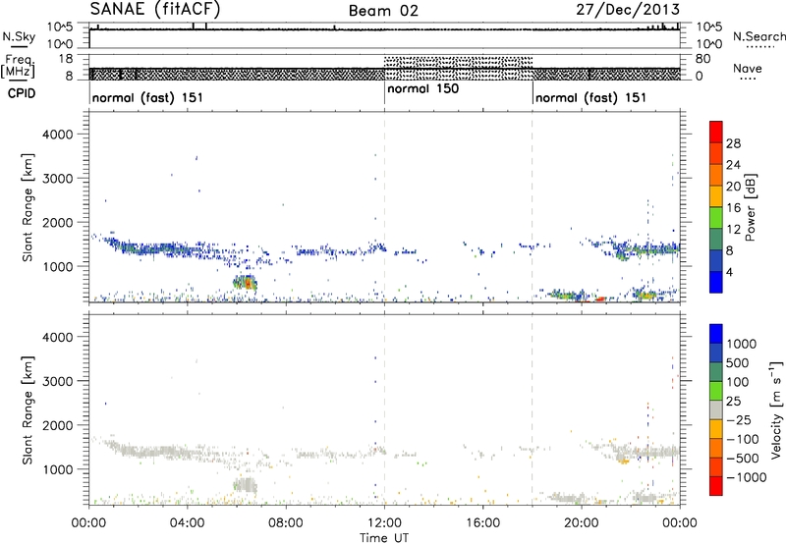Click Slant Range [km] label of velocity panel
Viewport: 786px width, 544px height.
pyautogui.click(x=28, y=409)
